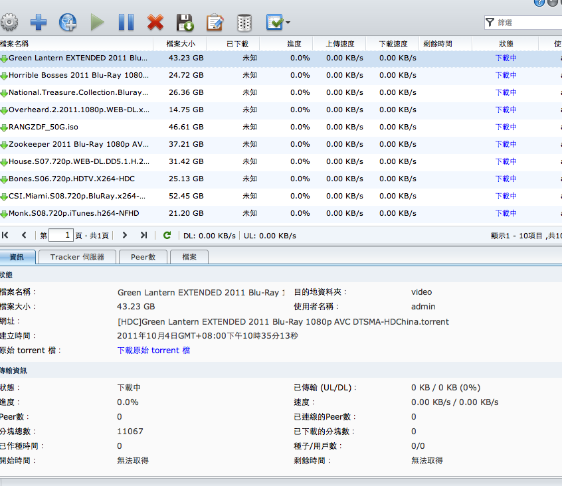Viewport: 562px width, 486px height.
Task: Click the blue plus add-task icon
Action: (39, 23)
